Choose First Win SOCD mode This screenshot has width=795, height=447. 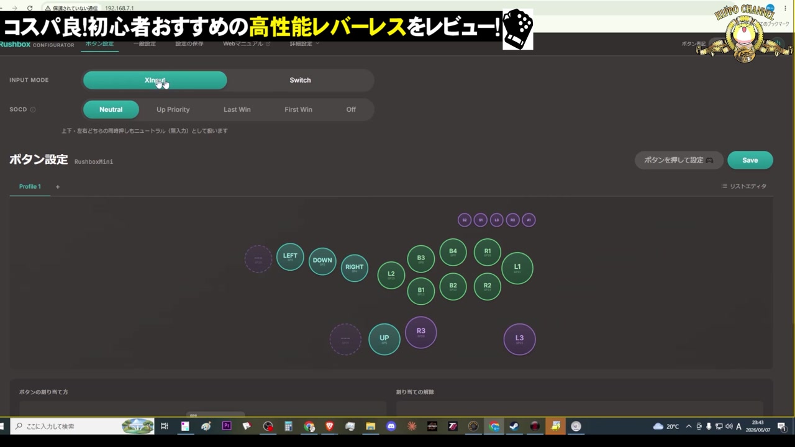[298, 109]
